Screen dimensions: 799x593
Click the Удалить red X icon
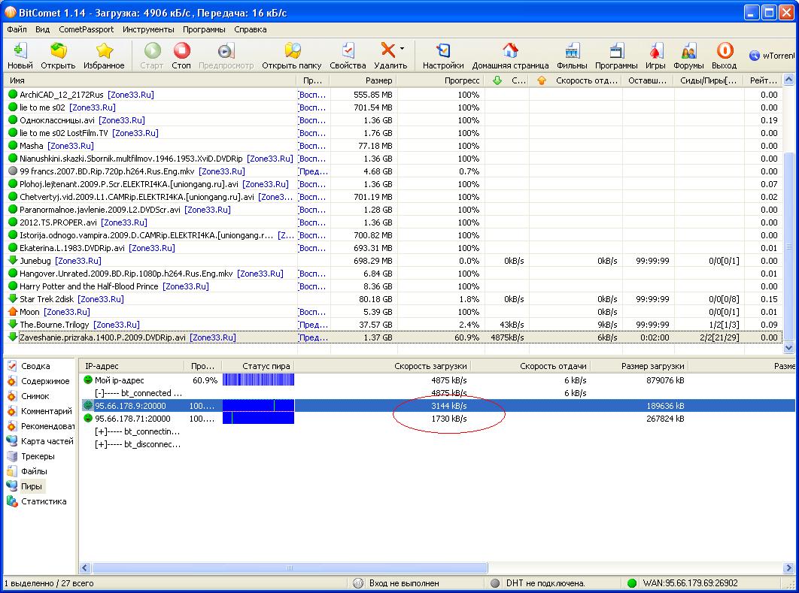(x=387, y=50)
